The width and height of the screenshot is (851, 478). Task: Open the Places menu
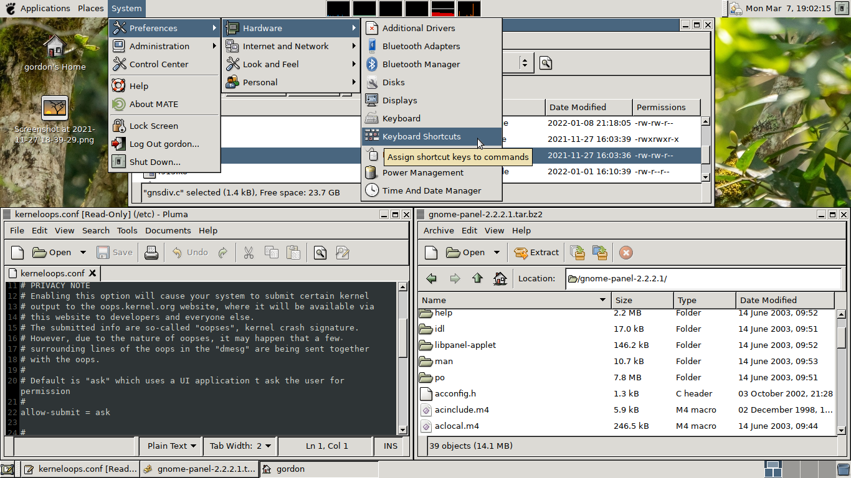91,8
